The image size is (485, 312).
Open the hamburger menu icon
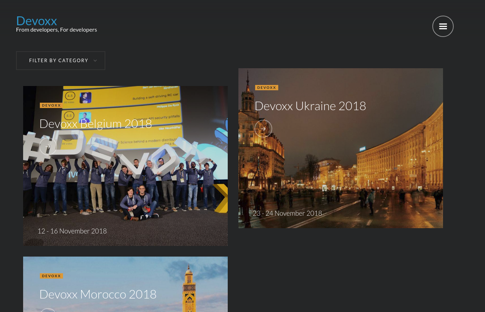coord(443,26)
